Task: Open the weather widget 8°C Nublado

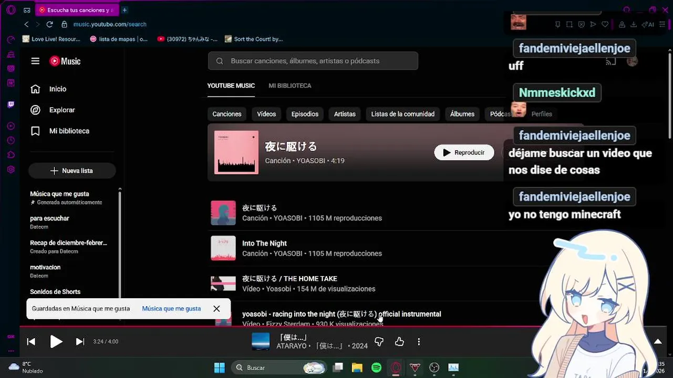Action: pos(26,367)
